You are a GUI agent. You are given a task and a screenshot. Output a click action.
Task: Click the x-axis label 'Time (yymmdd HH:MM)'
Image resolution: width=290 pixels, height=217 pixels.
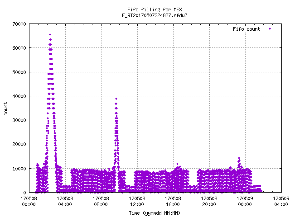pos(155,213)
